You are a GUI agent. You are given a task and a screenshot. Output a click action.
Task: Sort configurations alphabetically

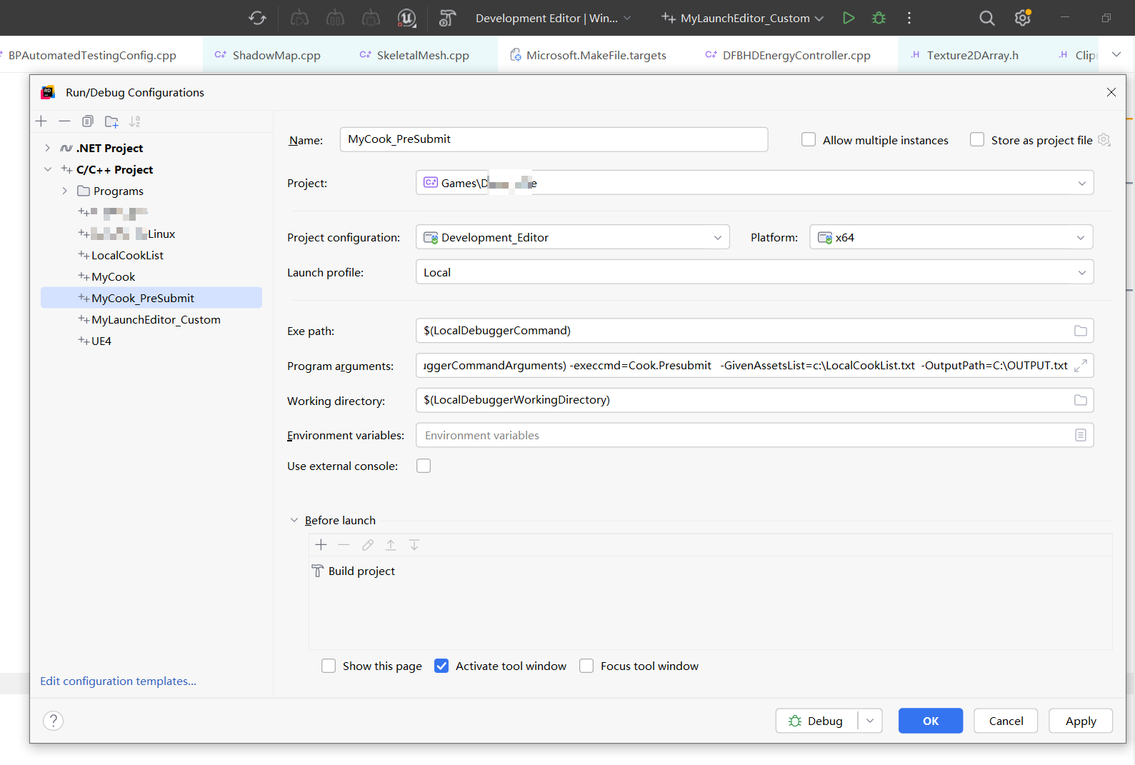click(x=135, y=121)
